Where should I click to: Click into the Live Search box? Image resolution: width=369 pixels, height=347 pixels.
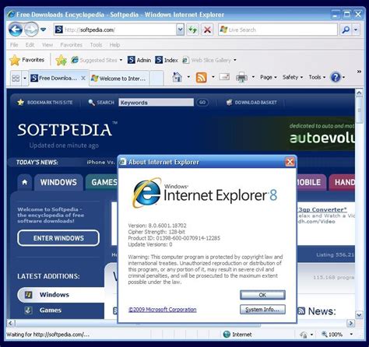pos(278,30)
